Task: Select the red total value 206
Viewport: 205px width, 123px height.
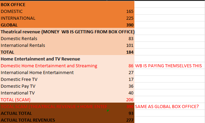Action: pyautogui.click(x=130, y=100)
